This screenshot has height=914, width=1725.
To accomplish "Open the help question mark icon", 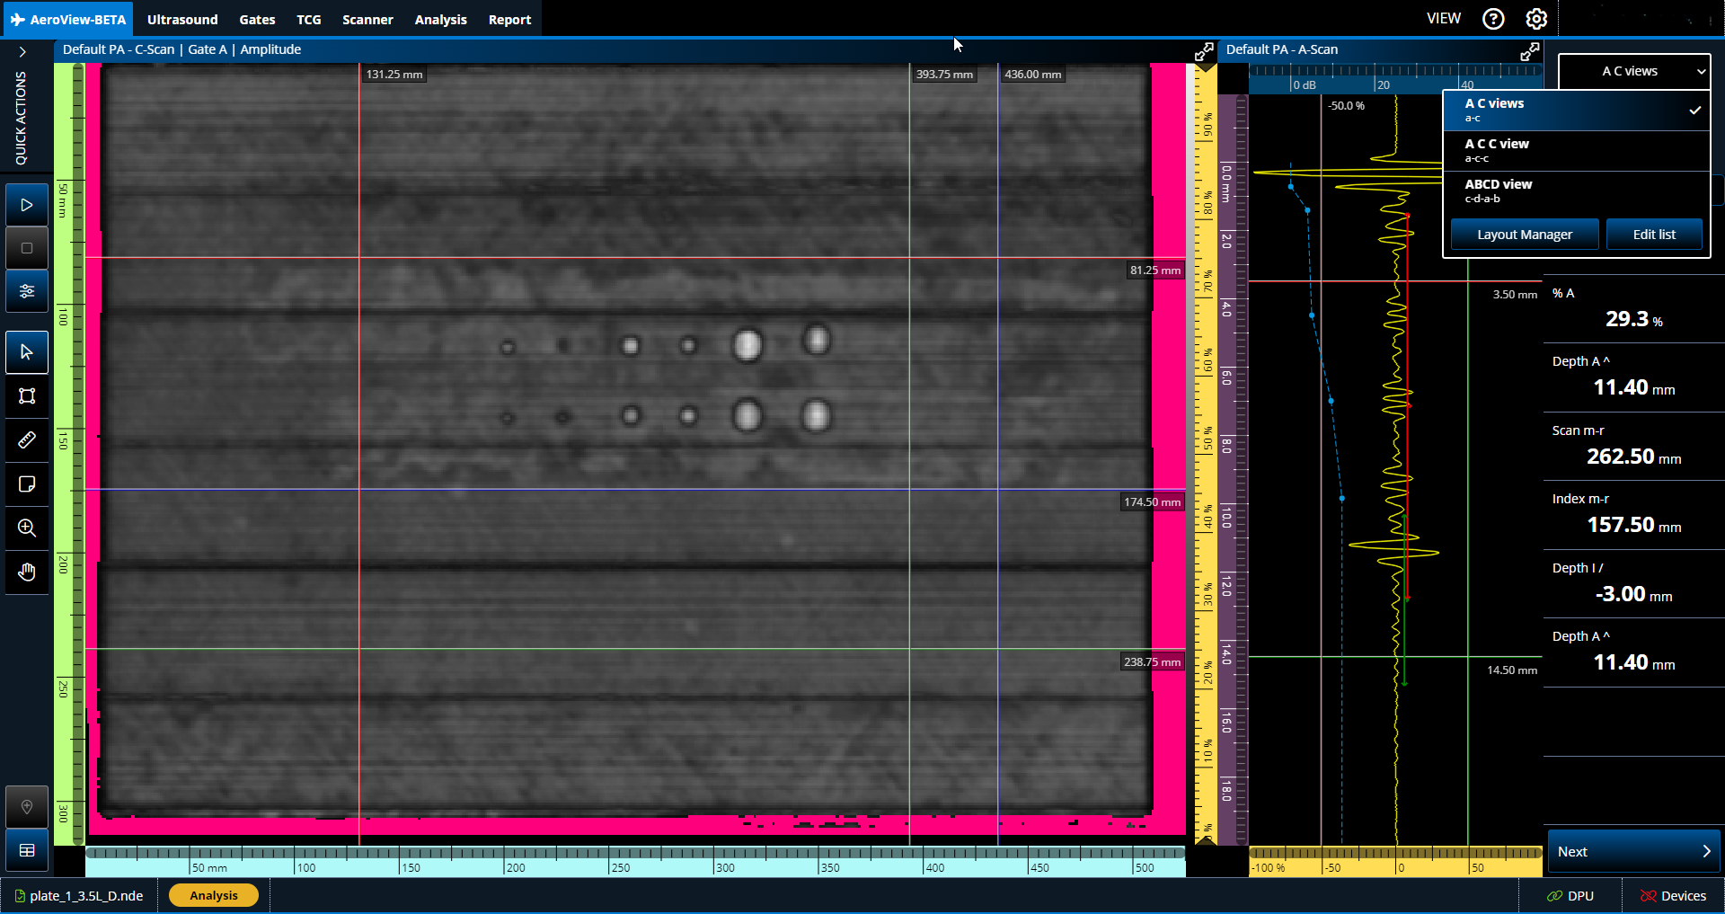I will click(1493, 19).
